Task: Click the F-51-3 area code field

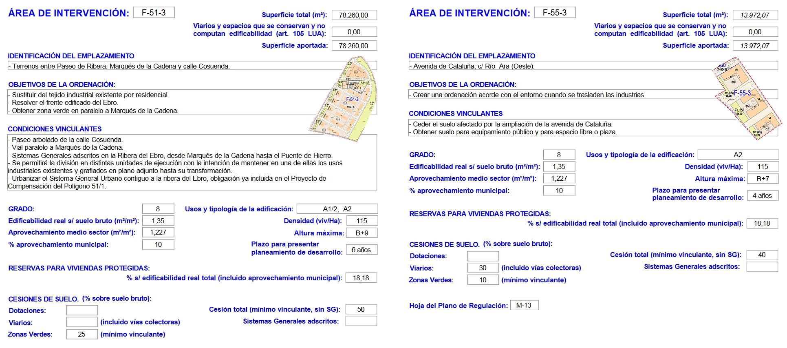Action: [154, 13]
